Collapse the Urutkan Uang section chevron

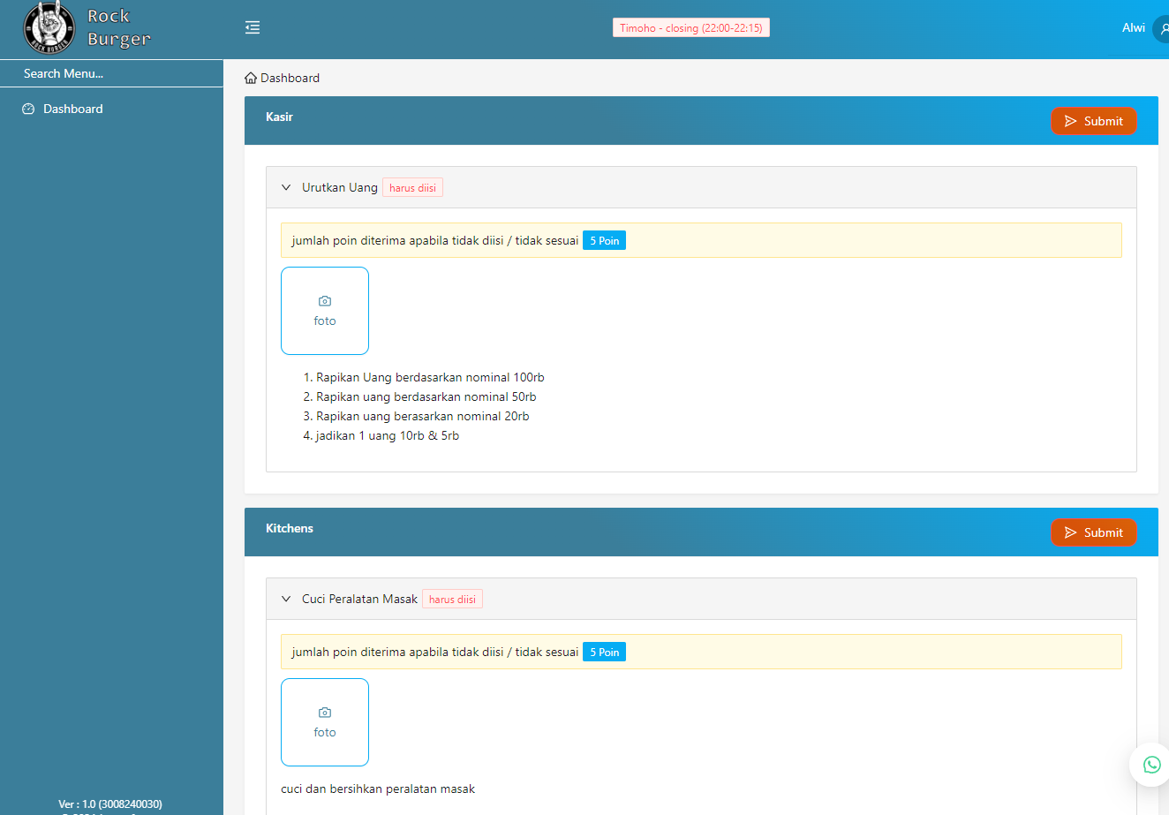pos(286,187)
